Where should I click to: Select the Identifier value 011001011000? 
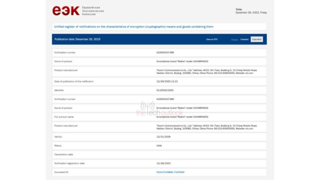[x=165, y=90]
